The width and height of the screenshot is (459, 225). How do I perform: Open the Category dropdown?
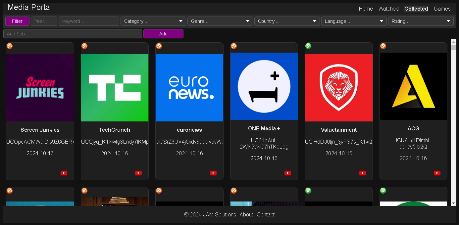pyautogui.click(x=153, y=21)
